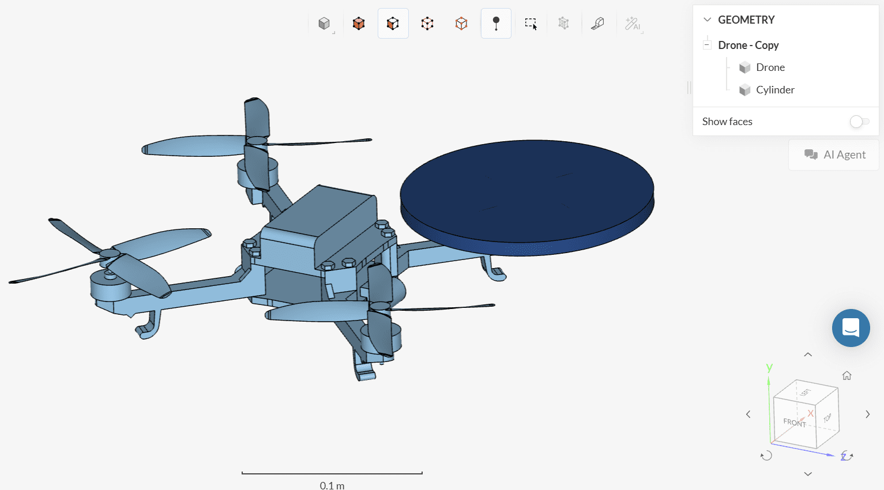Collapse the Drone - Copy tree node
884x490 pixels.
[707, 45]
